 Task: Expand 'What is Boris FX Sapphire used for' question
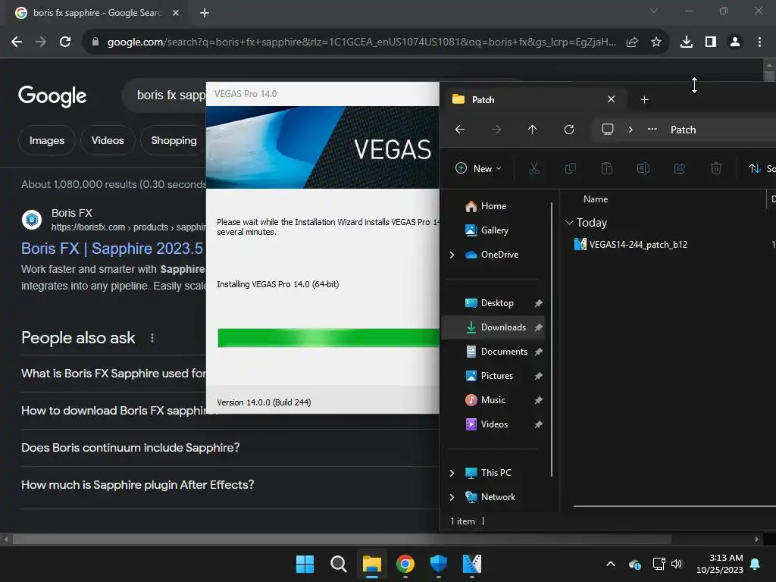point(114,373)
